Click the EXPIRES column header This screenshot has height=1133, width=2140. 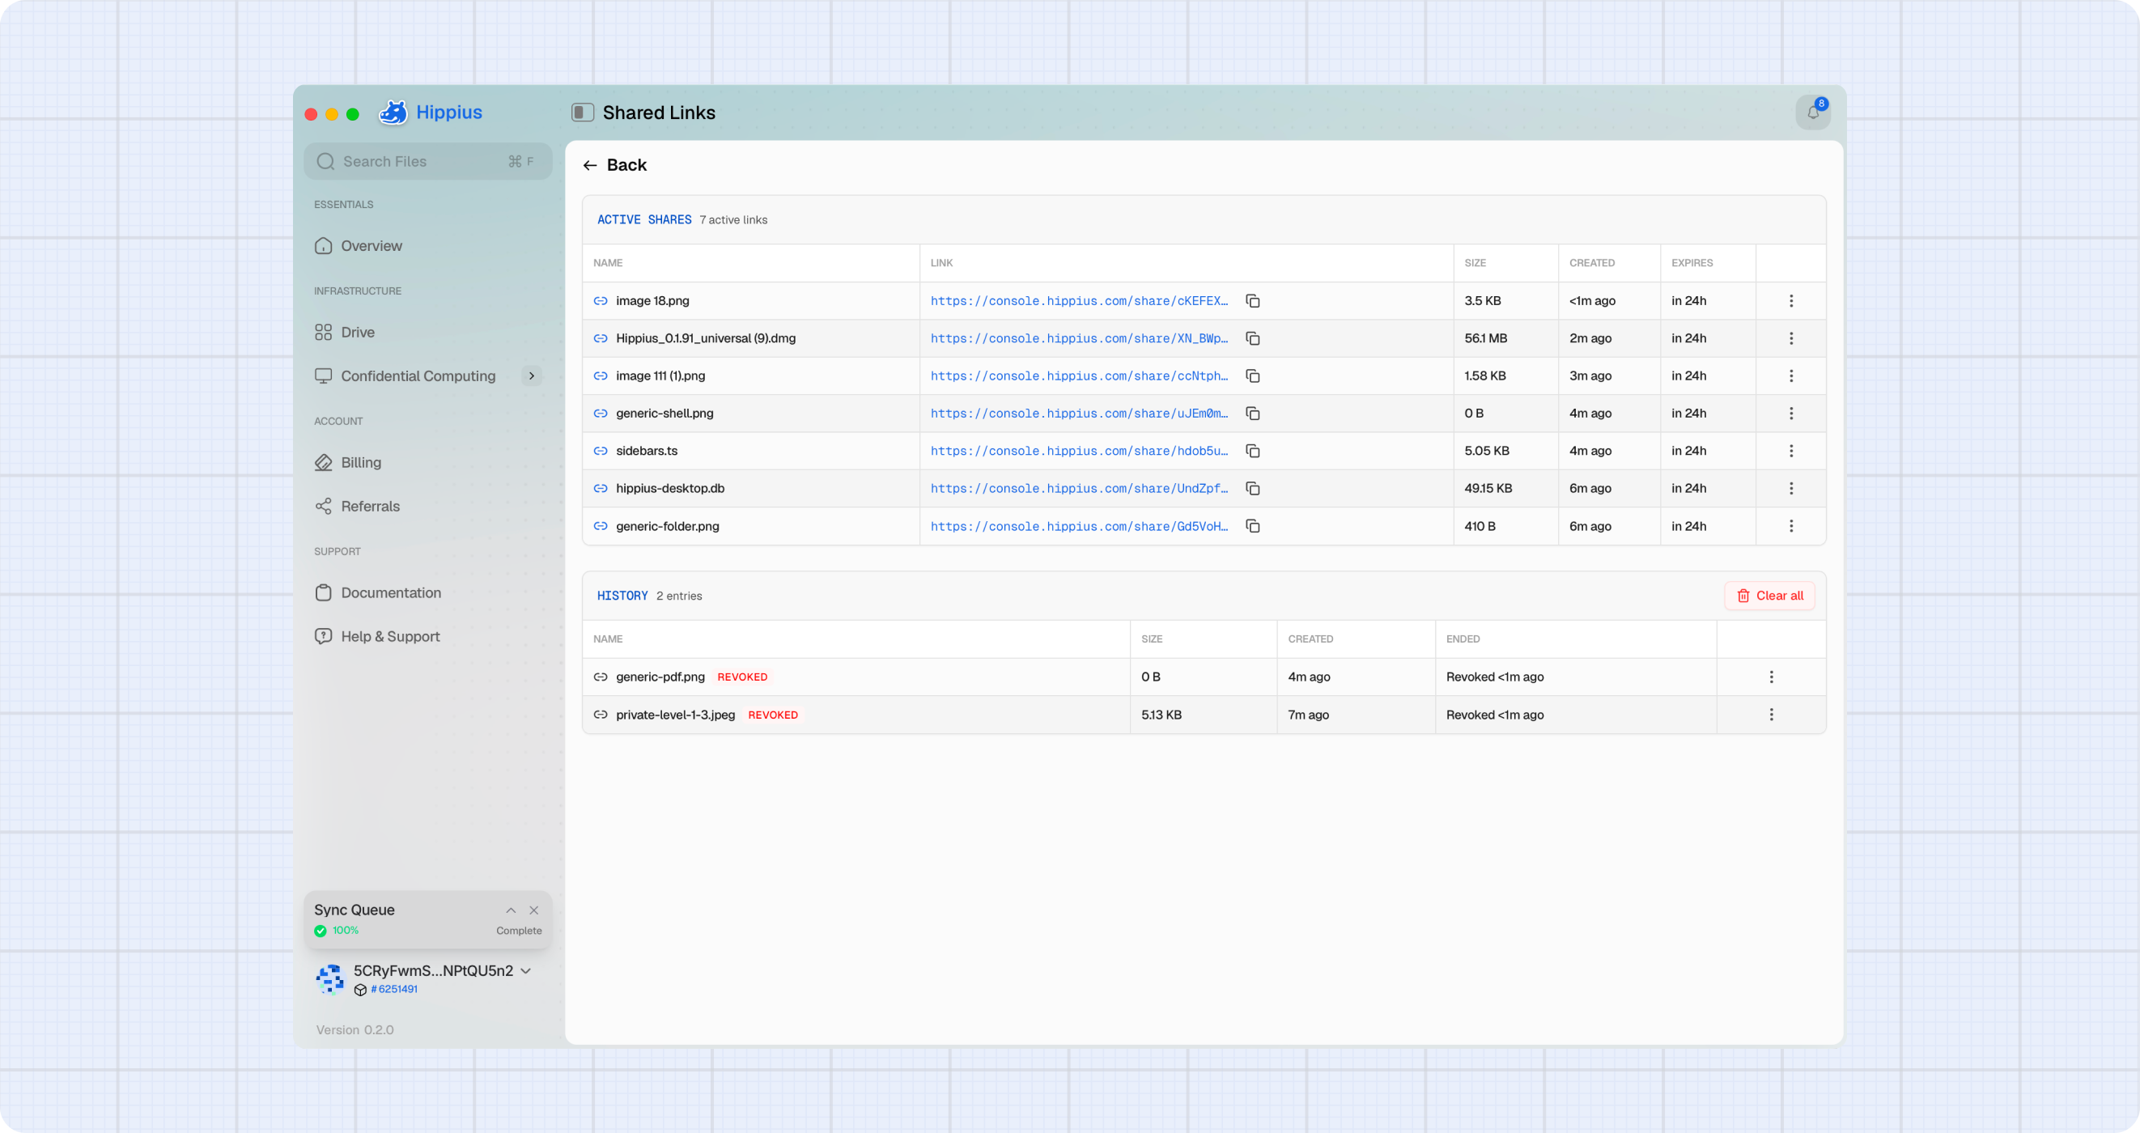(1692, 262)
